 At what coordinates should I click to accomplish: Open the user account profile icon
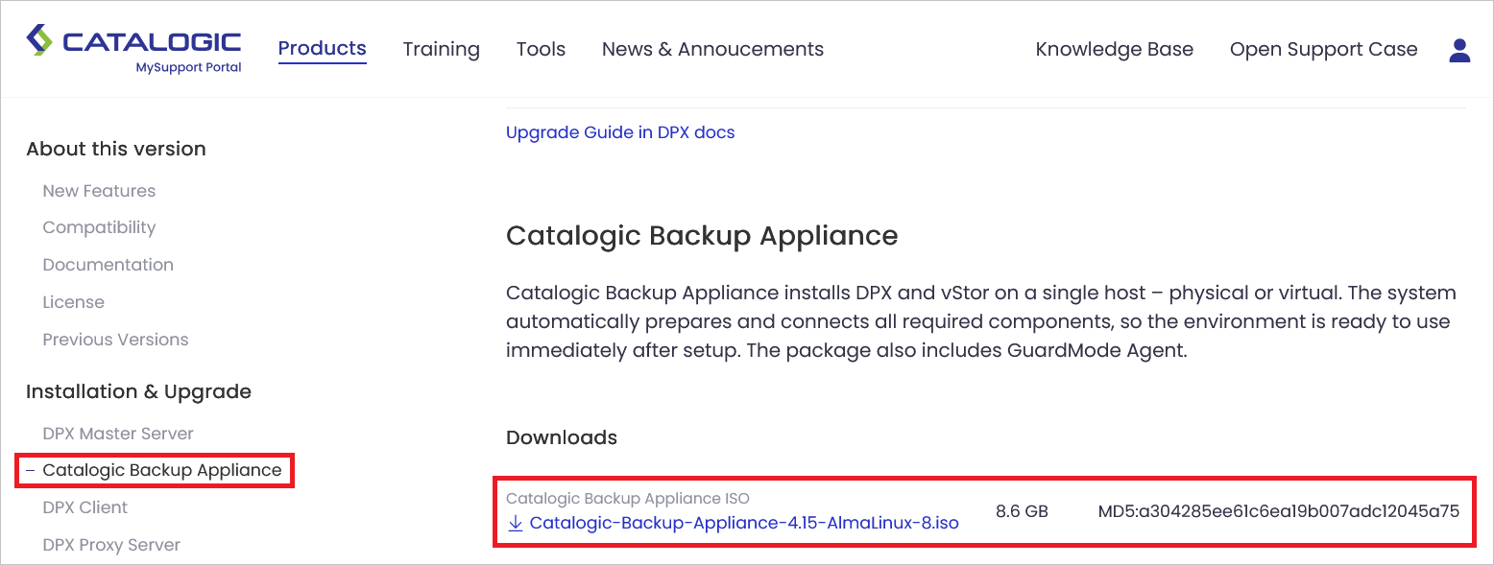pyautogui.click(x=1459, y=51)
